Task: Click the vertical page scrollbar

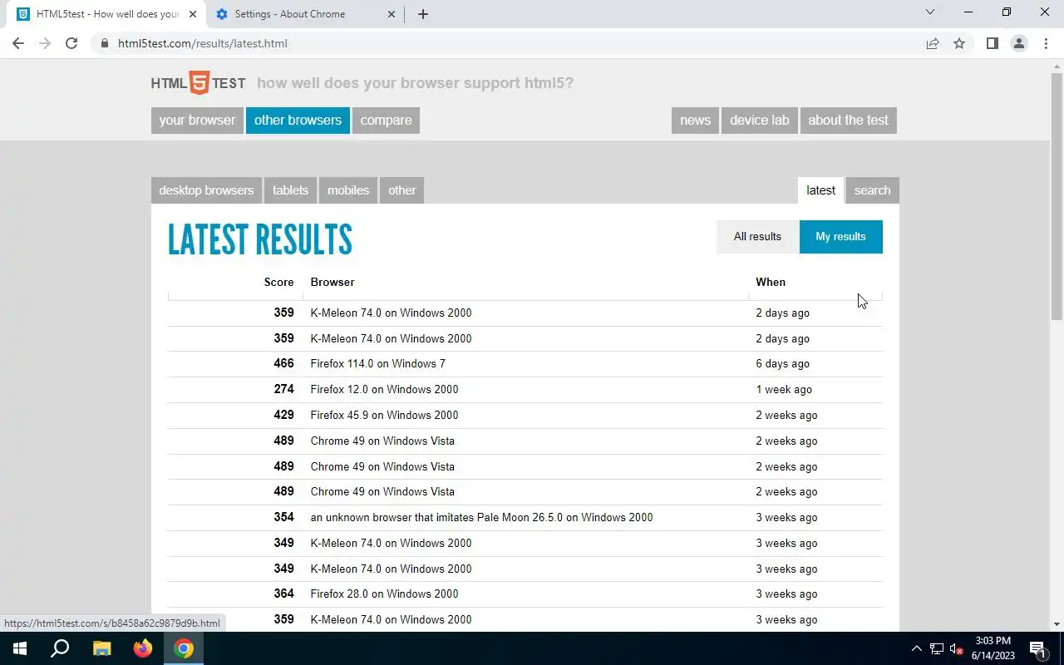Action: tap(1057, 196)
